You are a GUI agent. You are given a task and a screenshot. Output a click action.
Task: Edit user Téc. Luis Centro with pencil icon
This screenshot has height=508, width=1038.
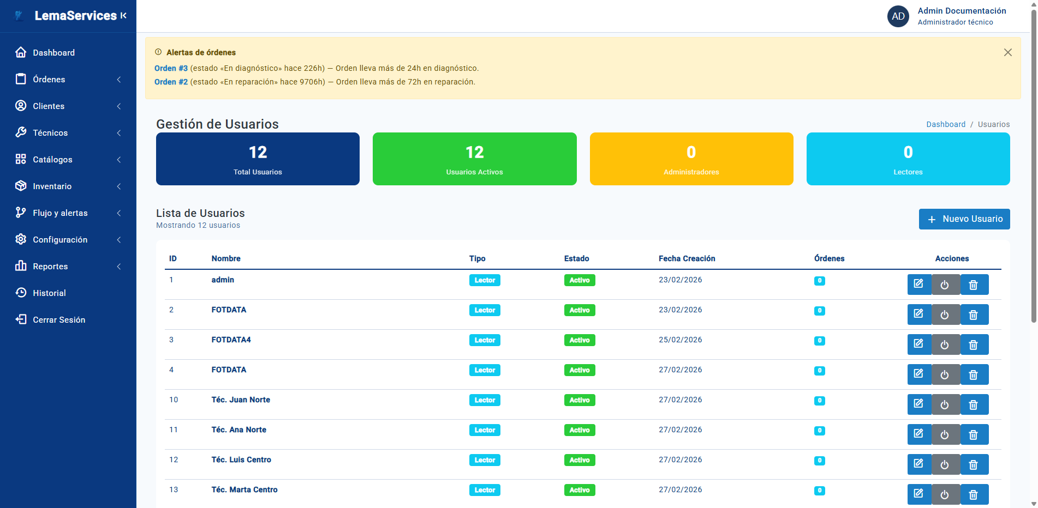[919, 464]
